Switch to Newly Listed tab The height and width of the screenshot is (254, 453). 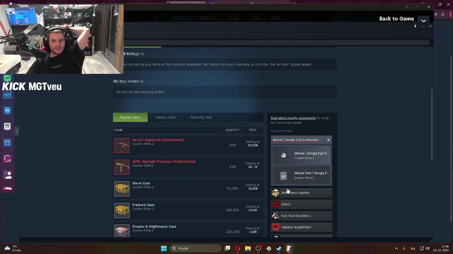point(166,117)
